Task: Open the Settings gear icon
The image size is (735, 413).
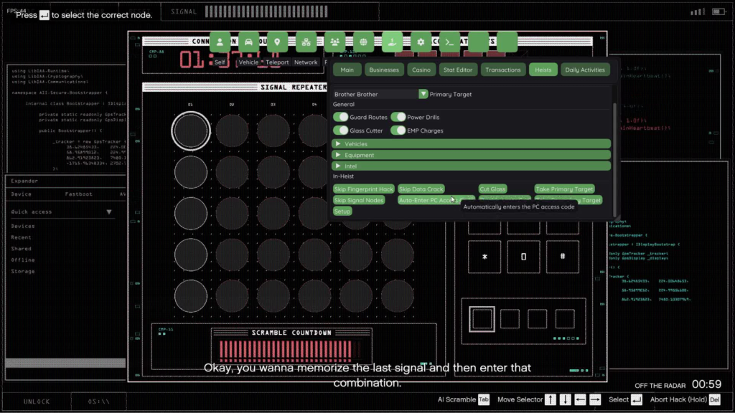Action: [x=421, y=42]
